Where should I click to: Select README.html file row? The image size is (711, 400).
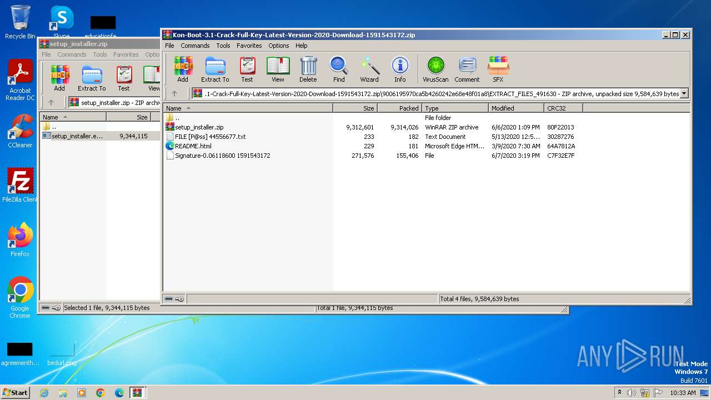click(x=370, y=146)
